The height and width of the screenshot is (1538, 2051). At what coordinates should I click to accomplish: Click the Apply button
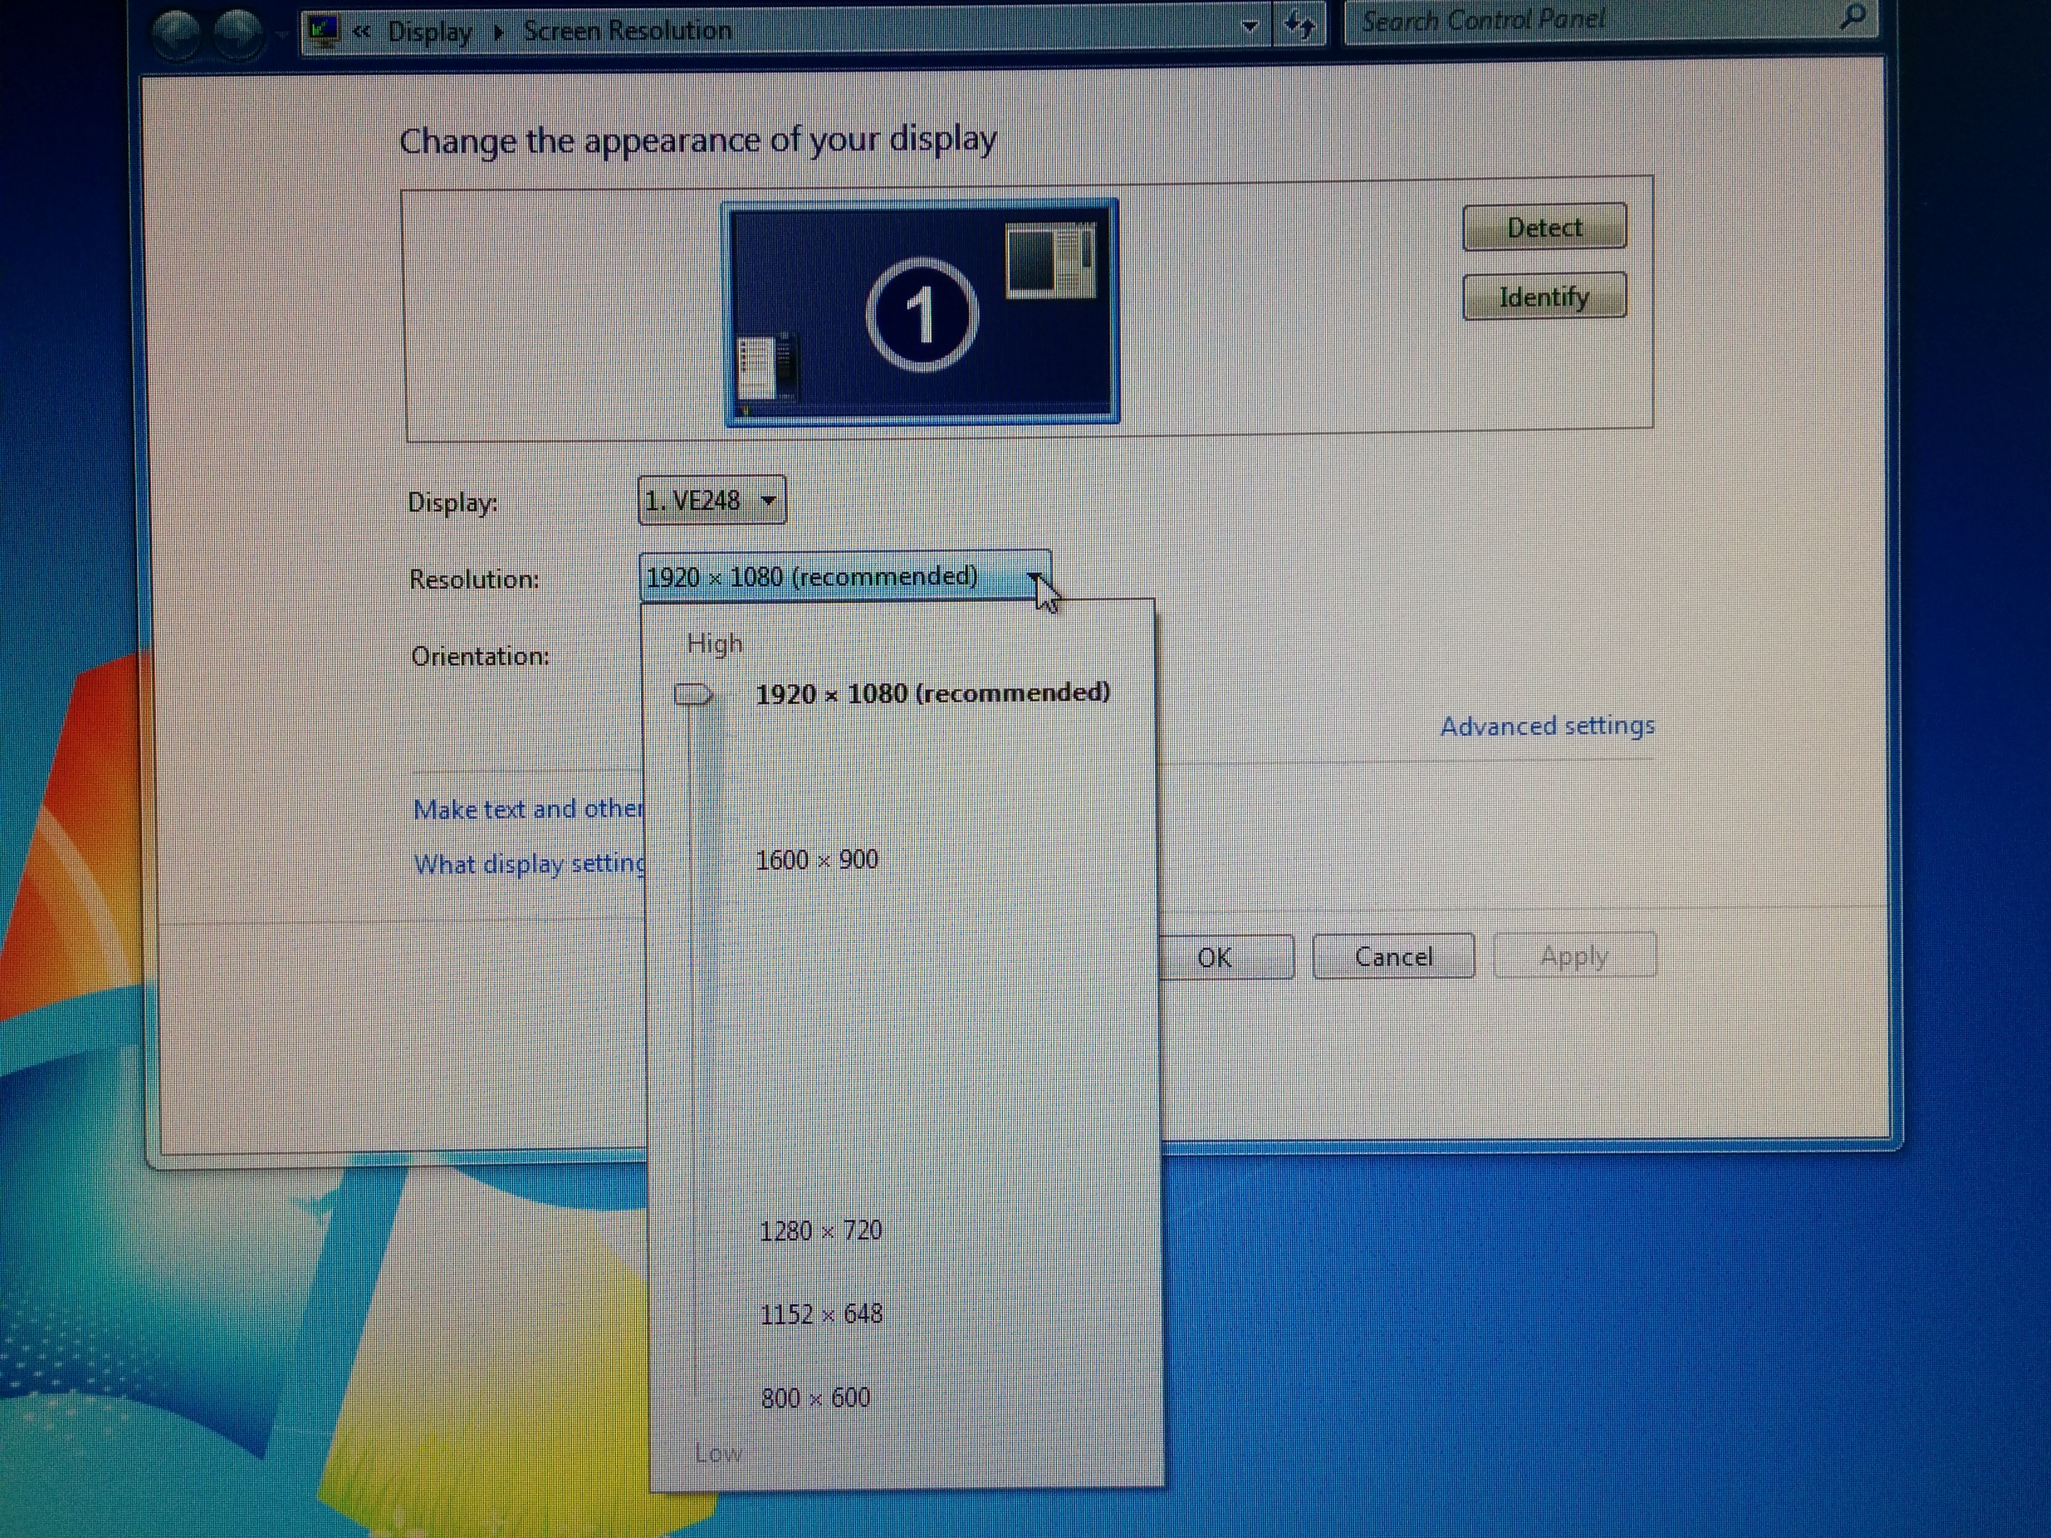(x=1575, y=956)
